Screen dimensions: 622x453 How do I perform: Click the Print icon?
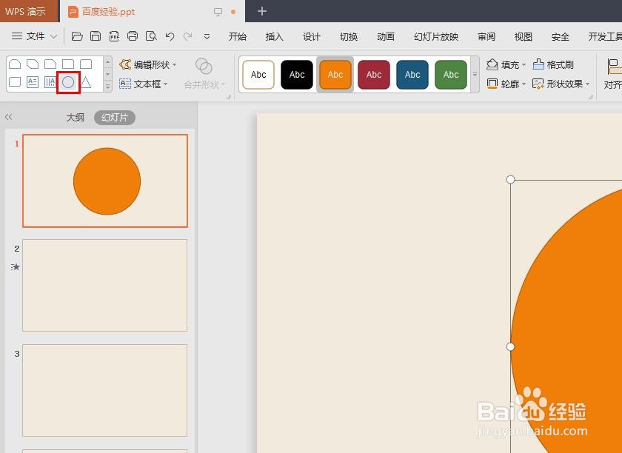133,36
